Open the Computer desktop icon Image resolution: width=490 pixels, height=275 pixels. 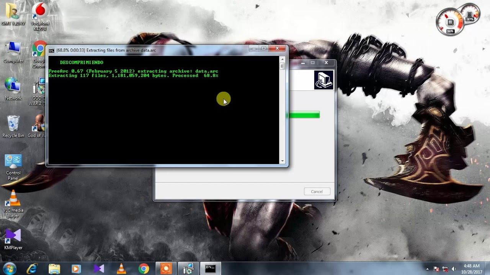[x=13, y=52]
